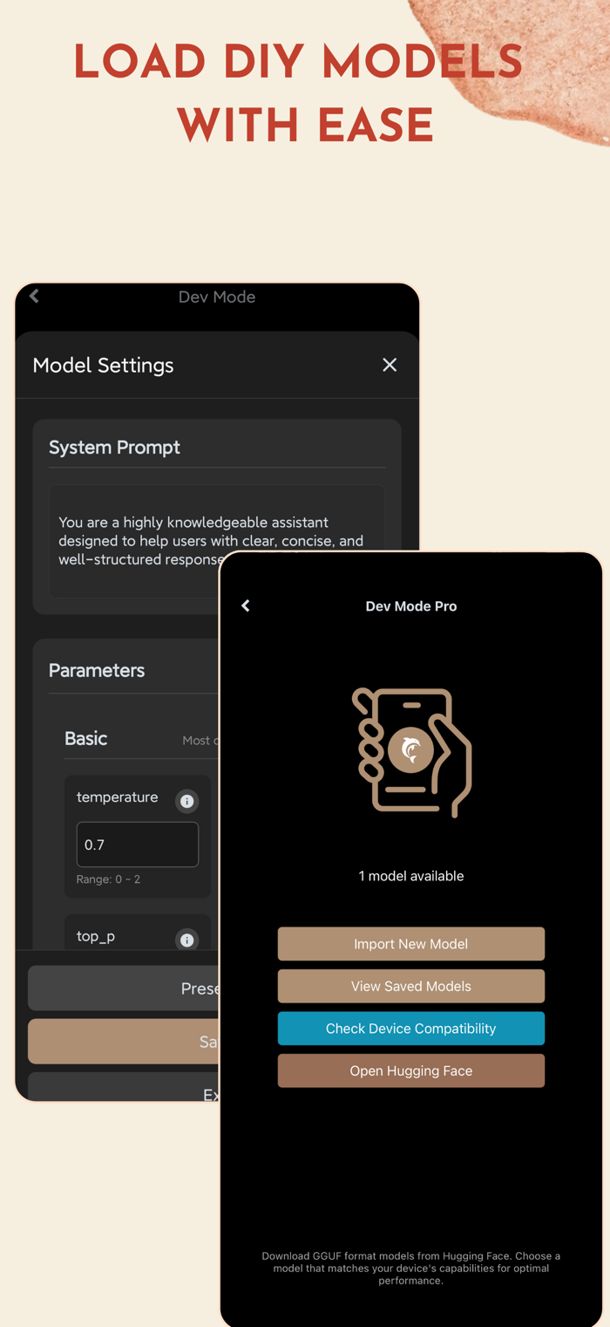Run Check Device Compatibility
Viewport: 610px width, 1327px height.
[411, 1029]
